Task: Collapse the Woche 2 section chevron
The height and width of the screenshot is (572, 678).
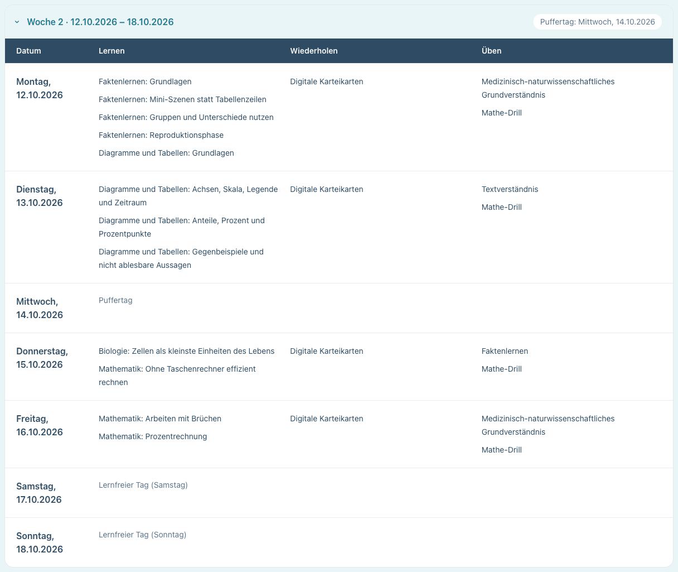Action: [17, 22]
